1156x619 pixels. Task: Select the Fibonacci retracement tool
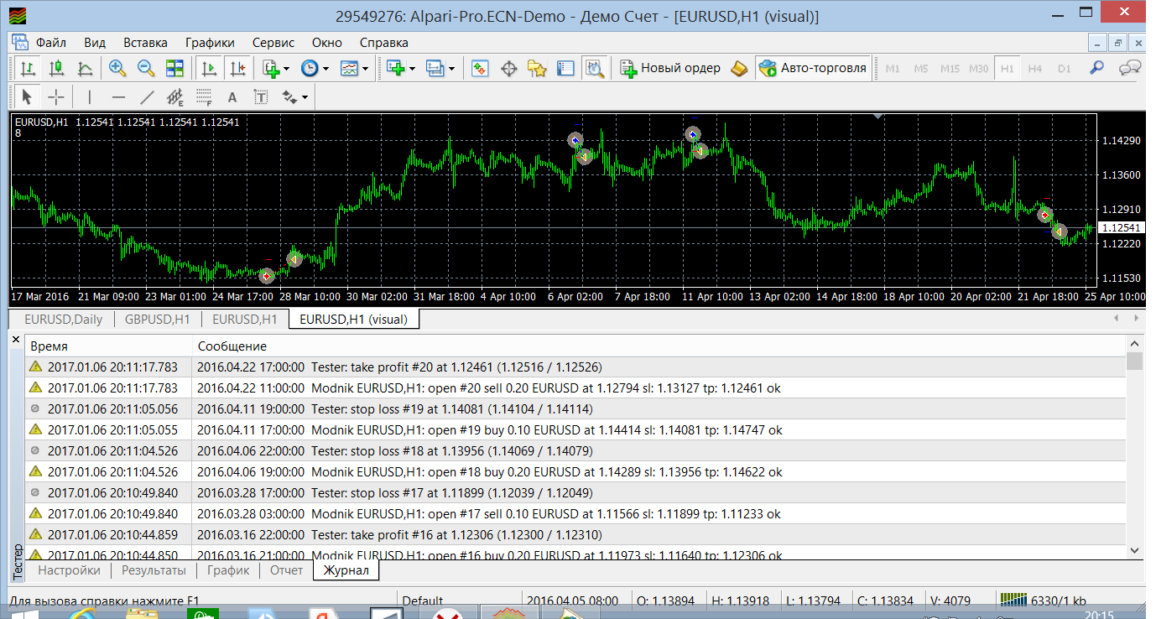[x=204, y=97]
